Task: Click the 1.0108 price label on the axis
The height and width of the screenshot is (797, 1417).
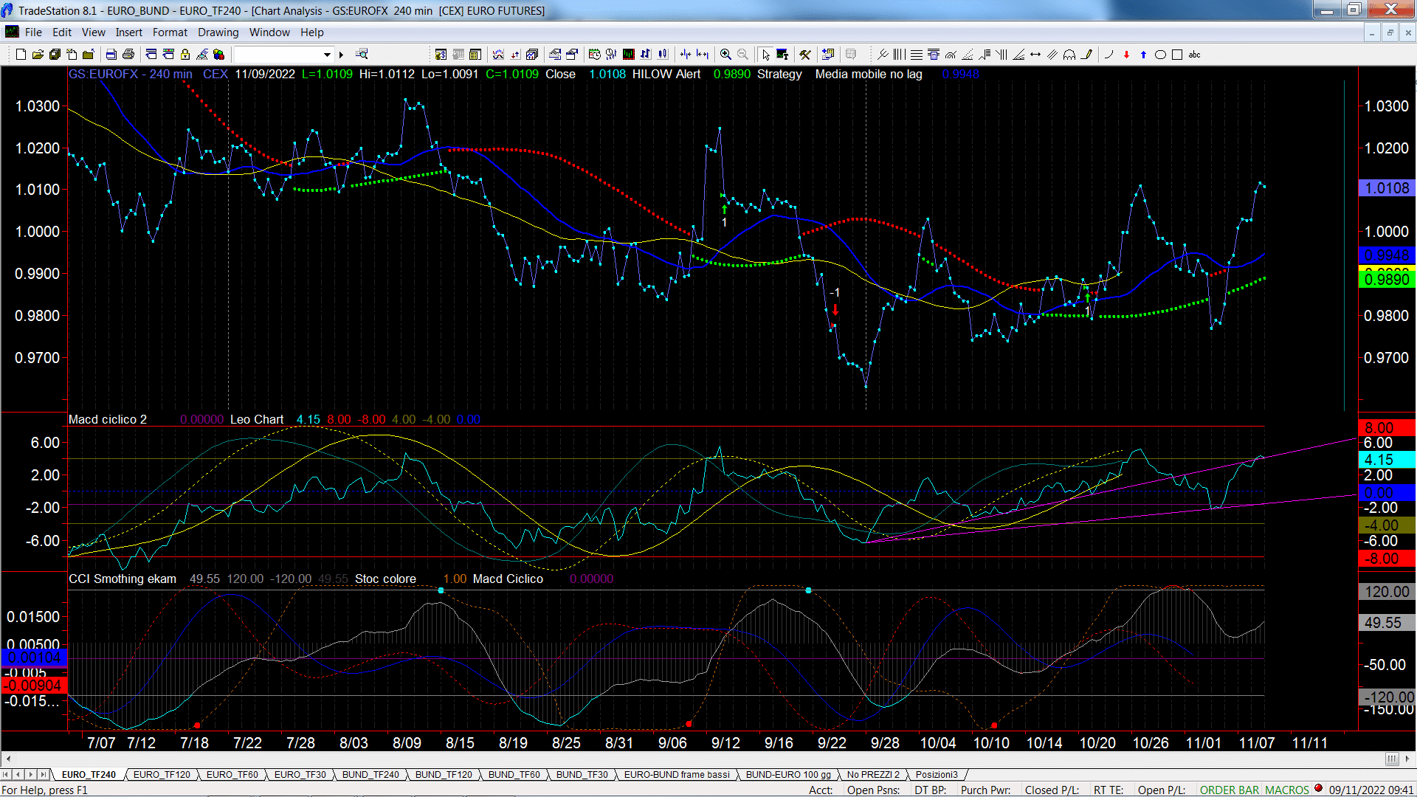Action: point(1387,188)
